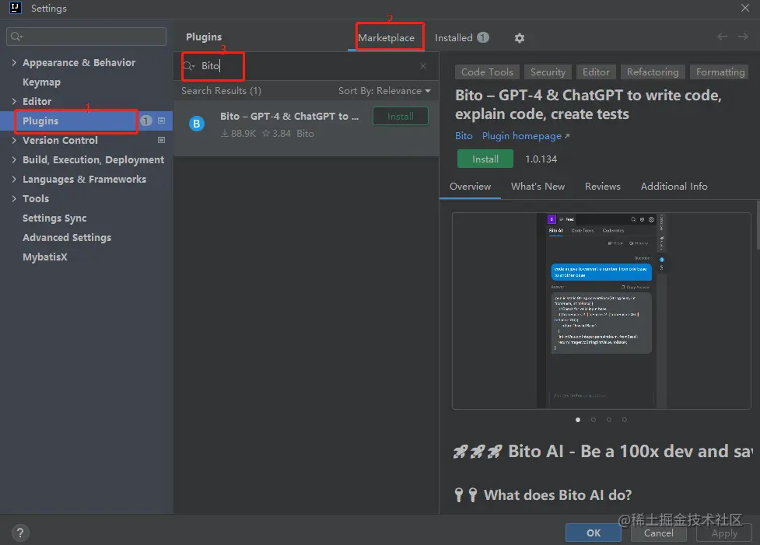Open the Reviews tab

[x=602, y=187]
